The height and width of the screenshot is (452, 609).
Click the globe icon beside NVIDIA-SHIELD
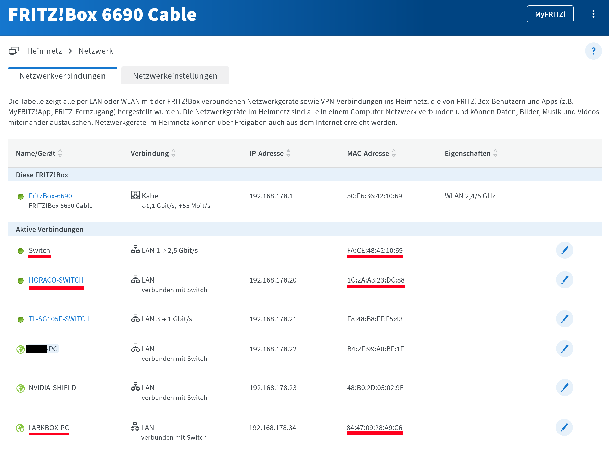21,388
